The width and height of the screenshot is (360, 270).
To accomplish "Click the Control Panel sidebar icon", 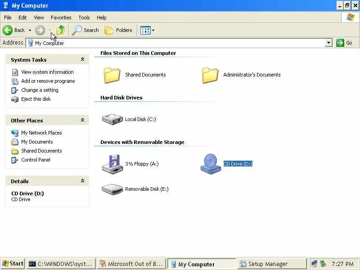I will tap(15, 160).
